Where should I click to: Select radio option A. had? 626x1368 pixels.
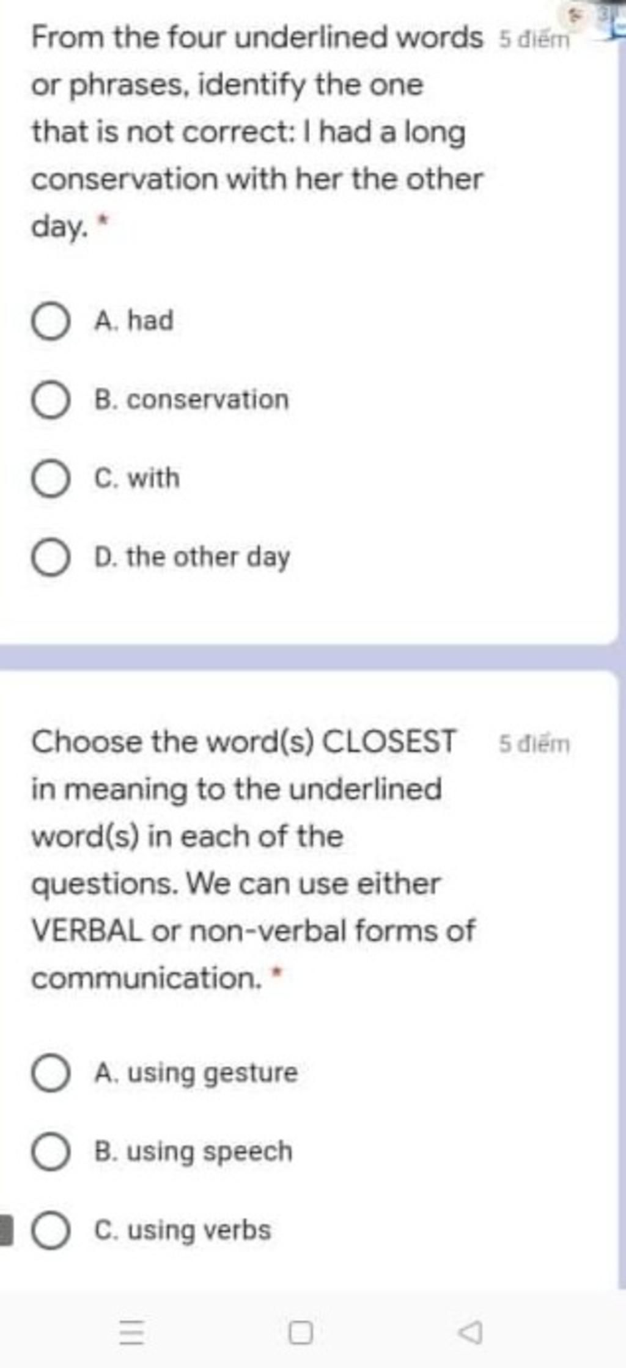50,322
